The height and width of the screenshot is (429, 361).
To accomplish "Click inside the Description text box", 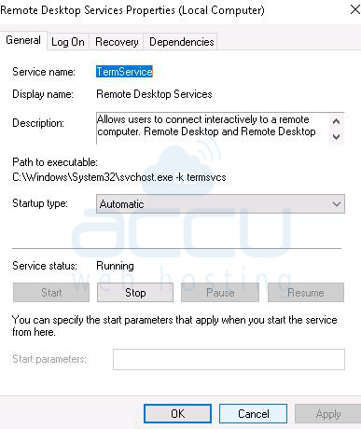I will pos(213,129).
